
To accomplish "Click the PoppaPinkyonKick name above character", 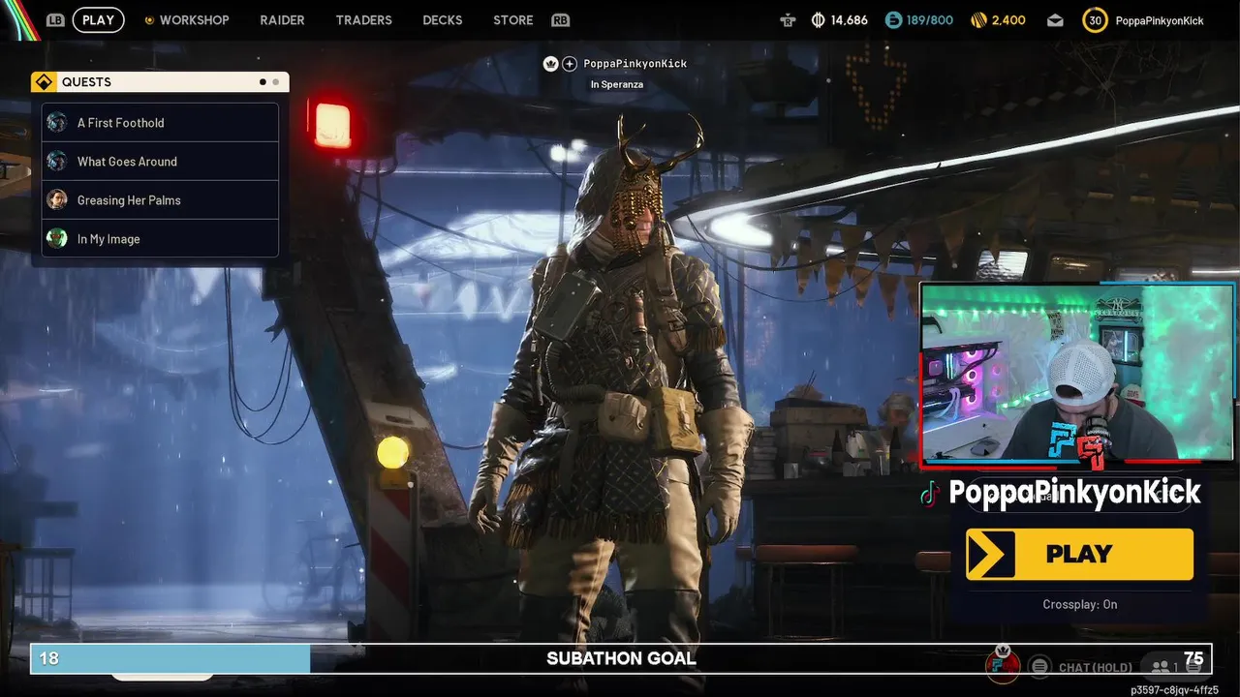I will coord(635,64).
